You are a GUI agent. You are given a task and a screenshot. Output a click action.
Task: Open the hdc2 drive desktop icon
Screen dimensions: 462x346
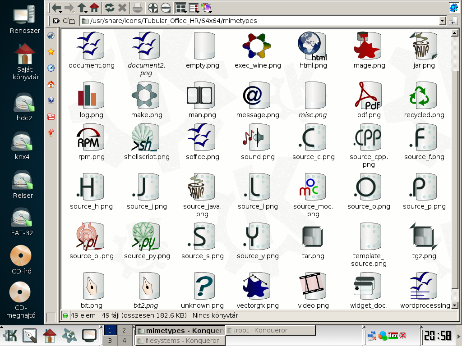(x=24, y=107)
